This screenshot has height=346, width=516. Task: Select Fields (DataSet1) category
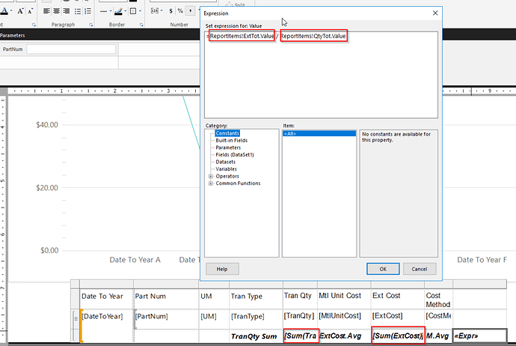click(x=235, y=154)
